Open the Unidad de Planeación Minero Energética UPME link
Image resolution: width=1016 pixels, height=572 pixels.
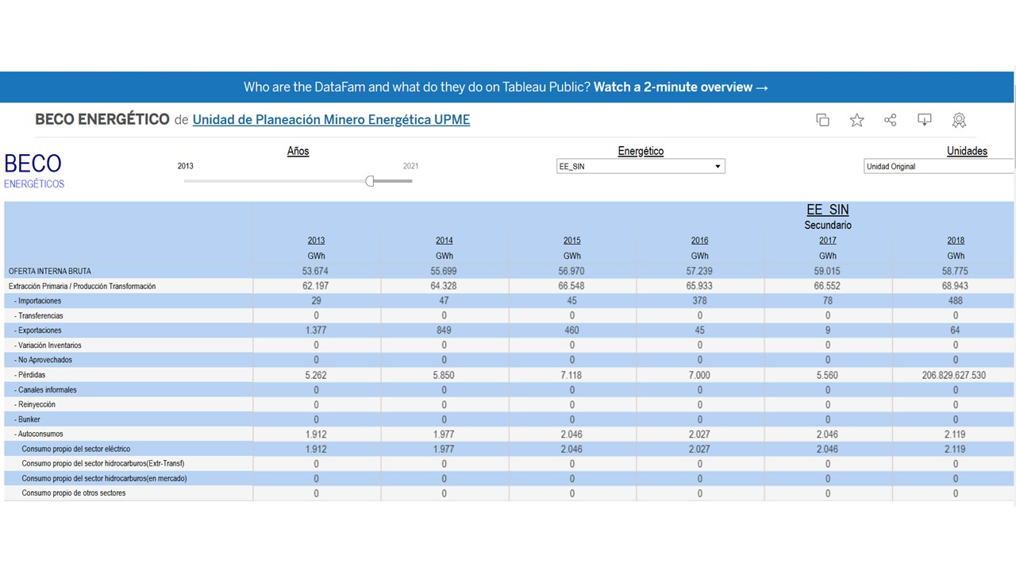point(331,120)
